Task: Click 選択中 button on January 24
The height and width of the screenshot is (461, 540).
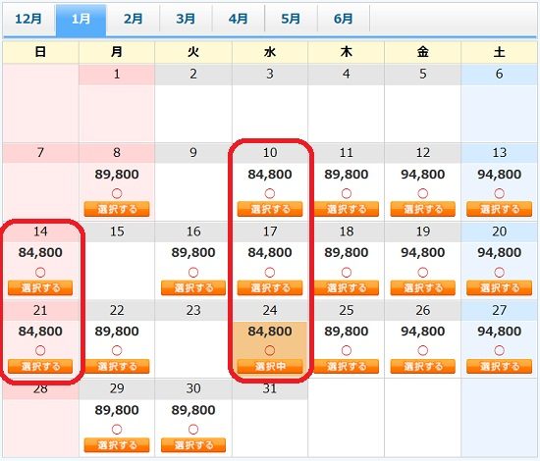Action: coord(270,367)
